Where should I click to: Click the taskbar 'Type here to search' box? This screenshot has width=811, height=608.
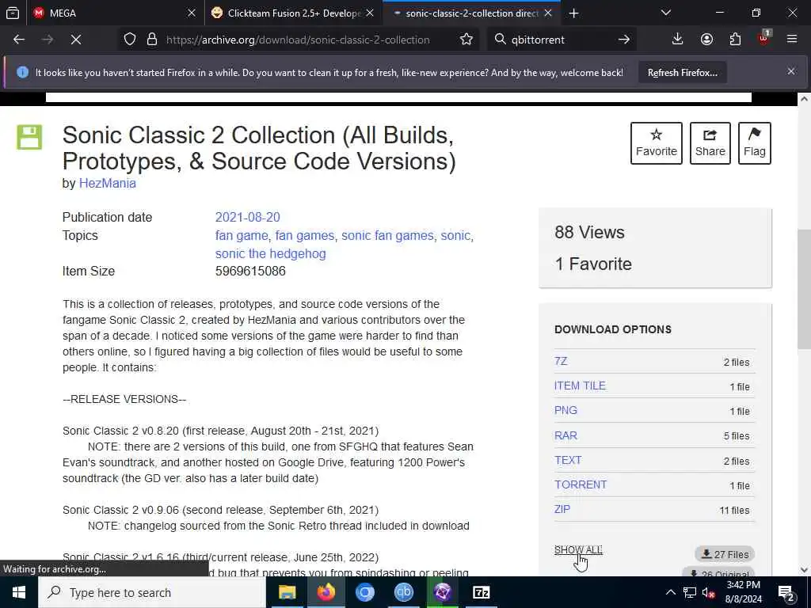(152, 592)
